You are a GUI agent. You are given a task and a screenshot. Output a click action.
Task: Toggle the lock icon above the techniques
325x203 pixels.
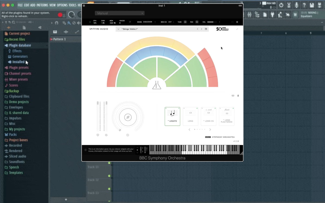pos(238,96)
